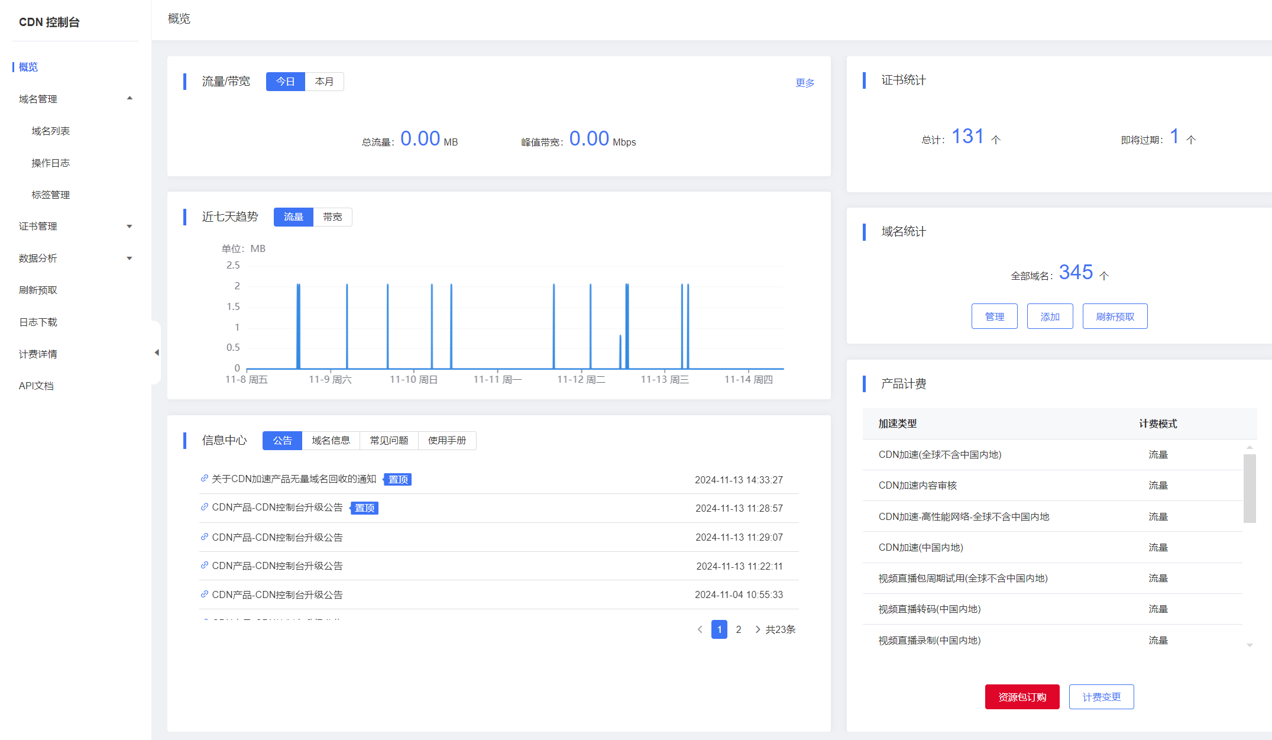Click the red 资源包订购 button

(1022, 697)
